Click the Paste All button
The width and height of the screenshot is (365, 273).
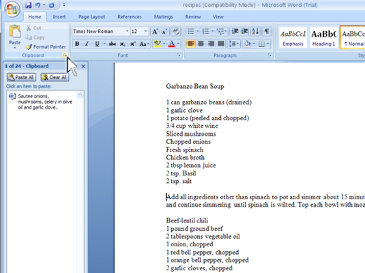(21, 77)
